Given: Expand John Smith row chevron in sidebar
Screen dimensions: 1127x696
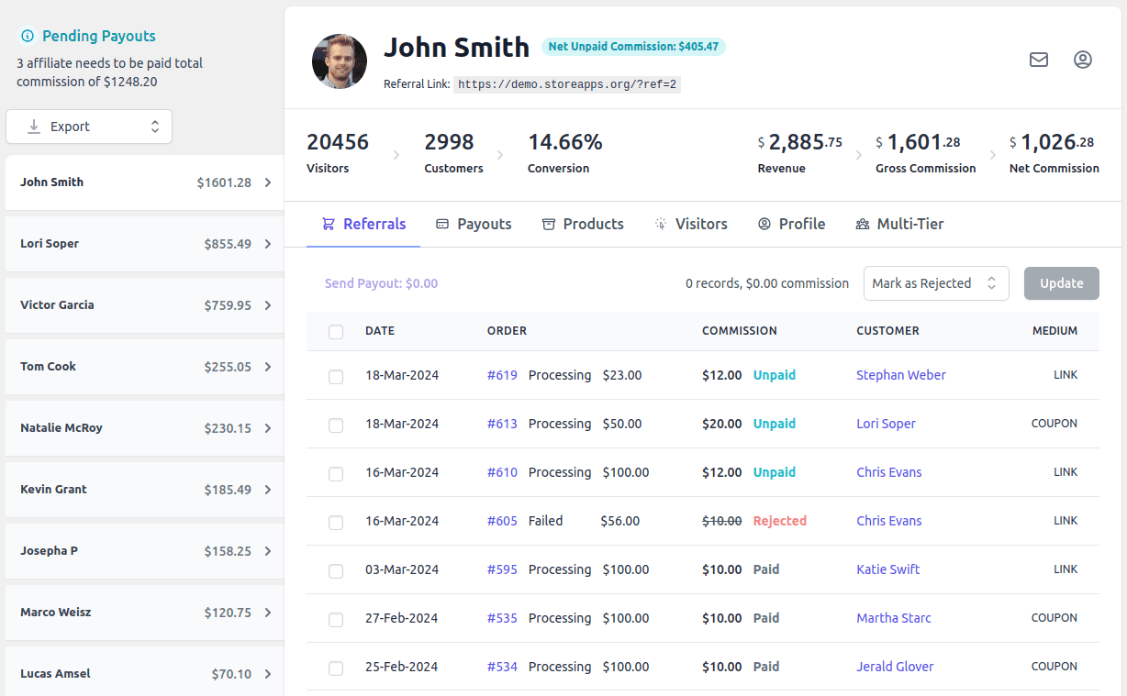Looking at the screenshot, I should [268, 182].
